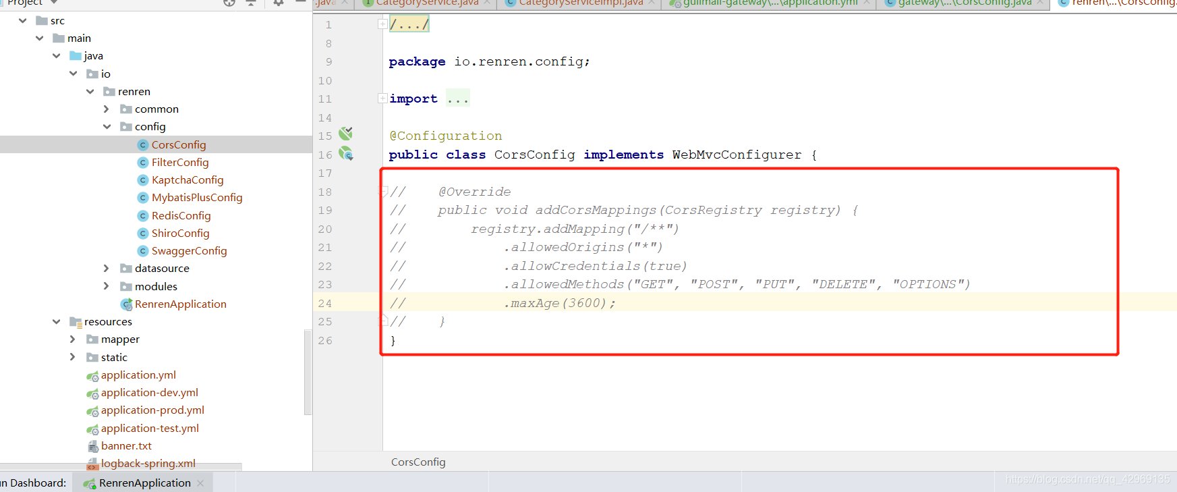Select FilterConfig in the project tree
The height and width of the screenshot is (492, 1177).
tap(180, 163)
